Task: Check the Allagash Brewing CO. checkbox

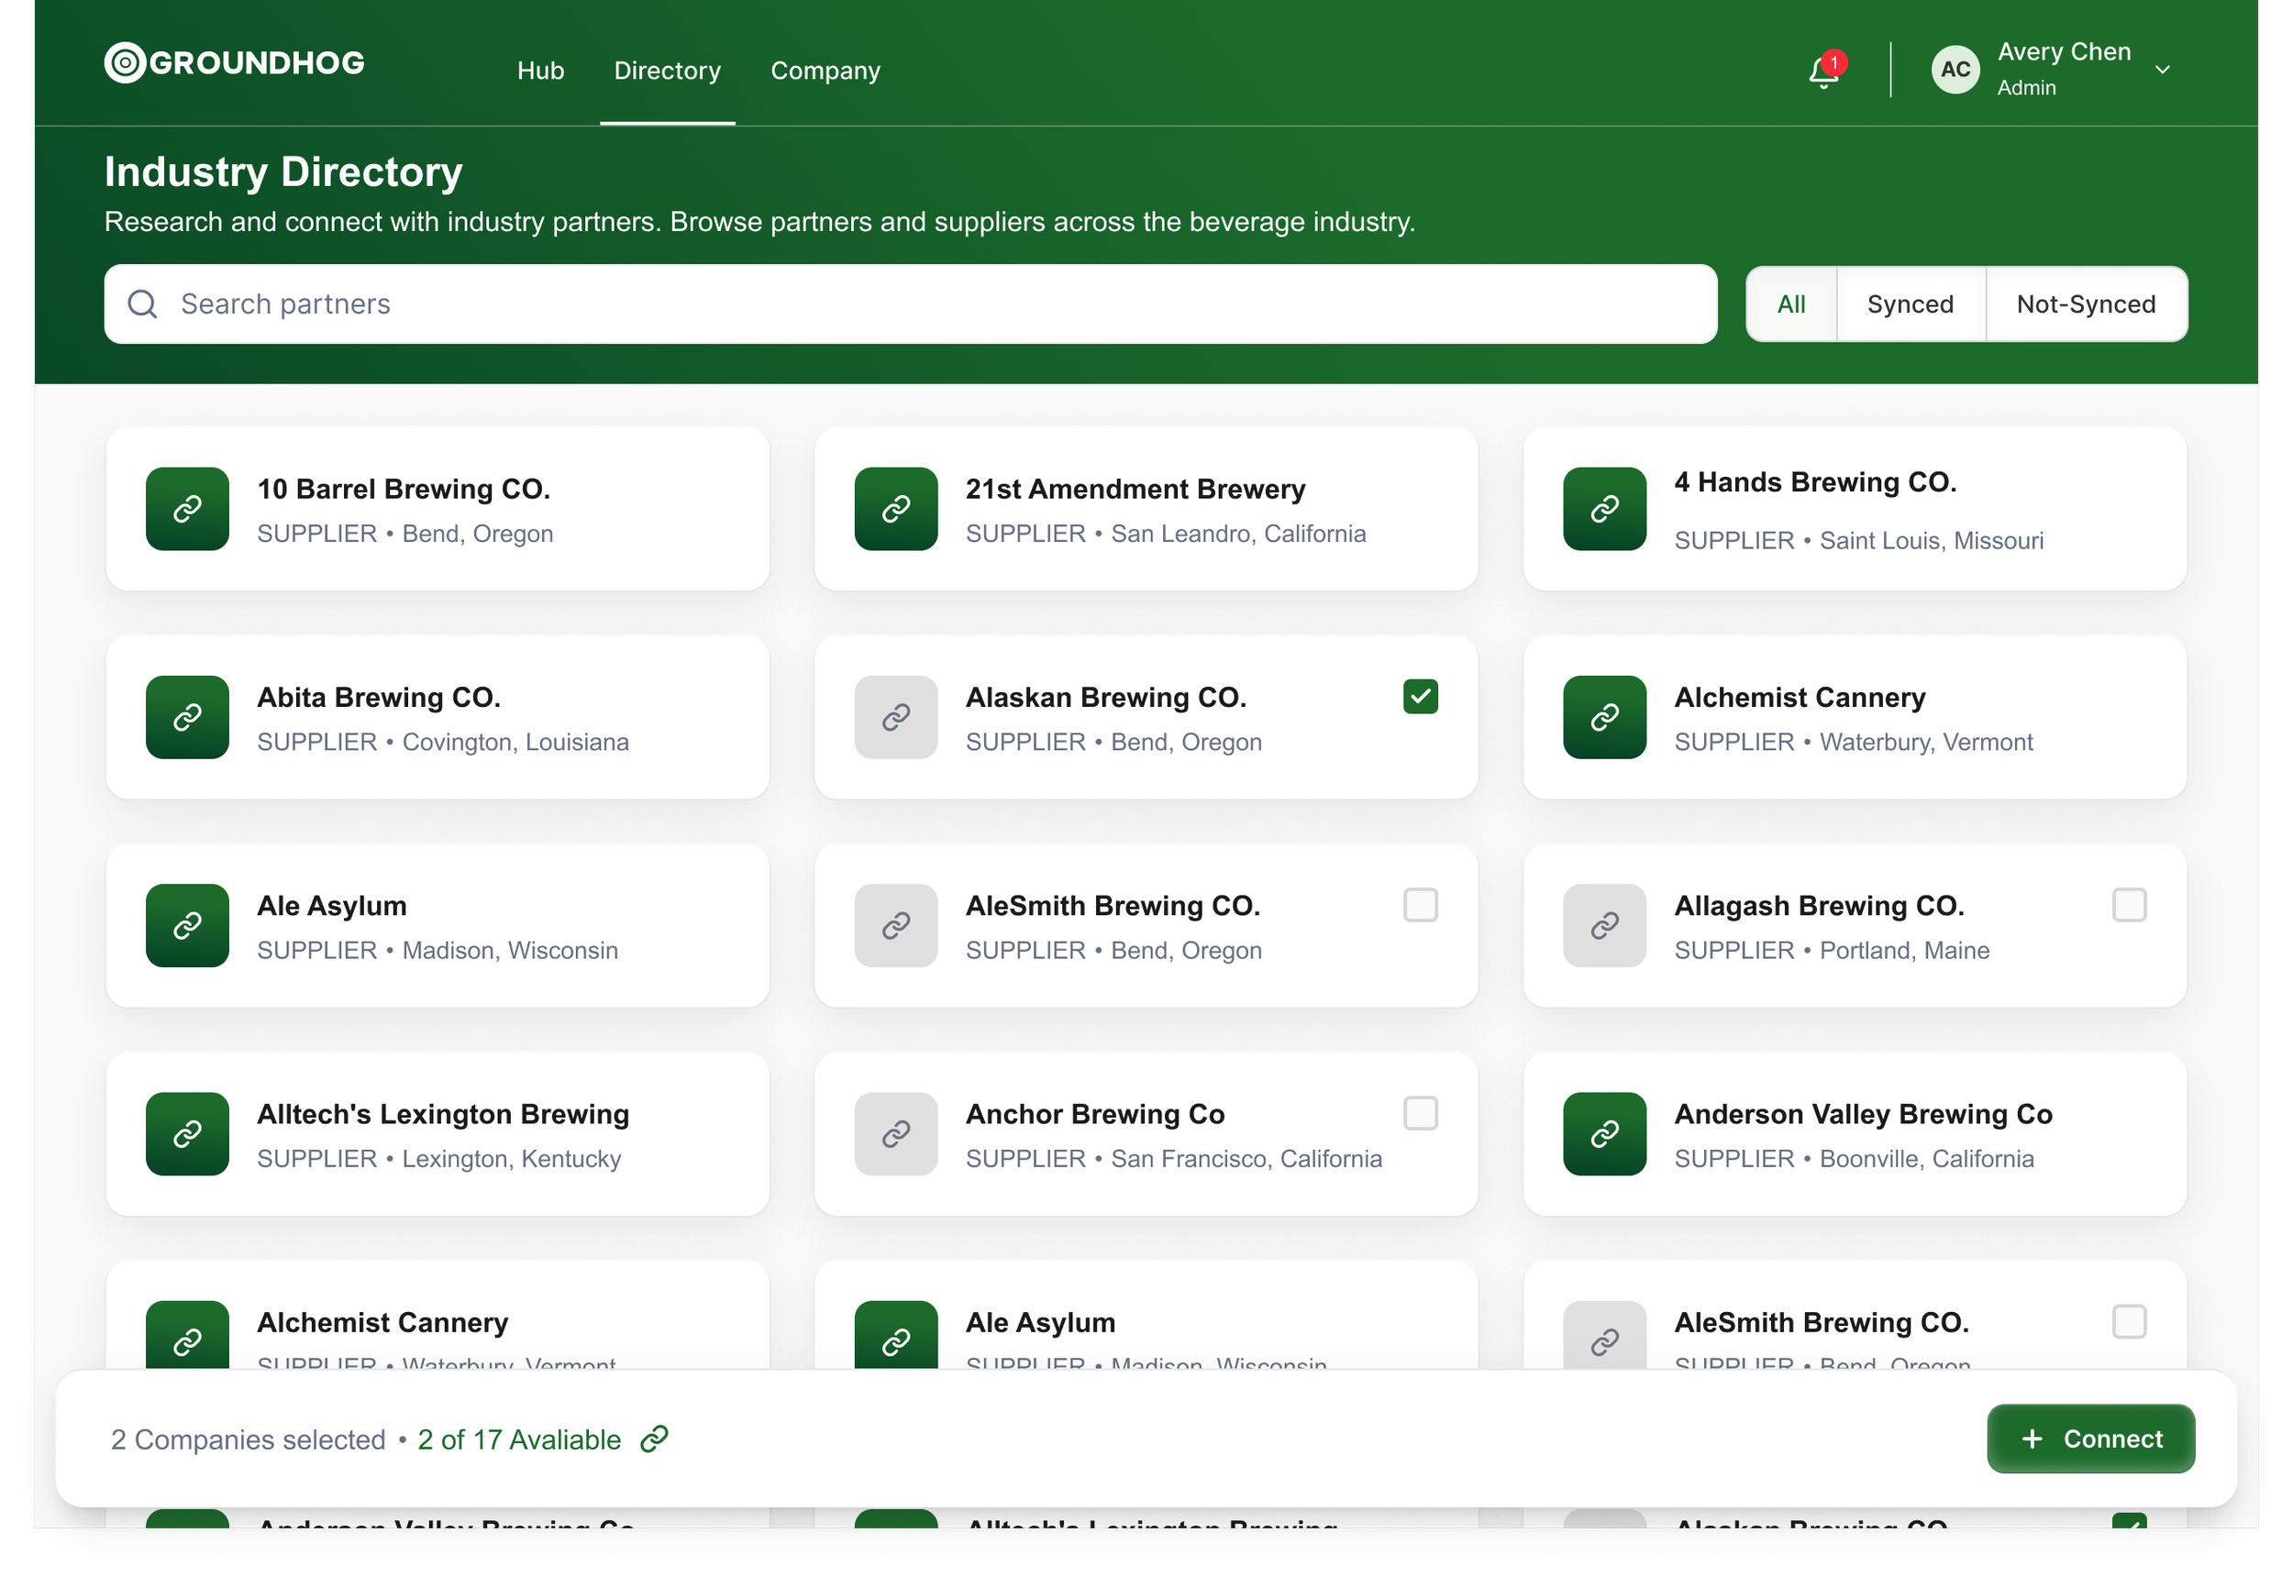Action: click(x=2129, y=905)
